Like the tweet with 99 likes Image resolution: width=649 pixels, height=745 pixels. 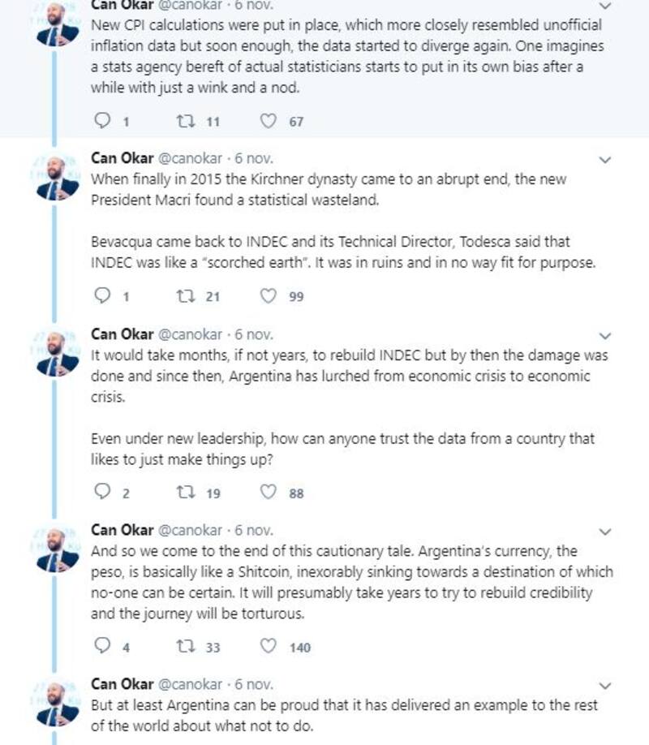[x=268, y=296]
